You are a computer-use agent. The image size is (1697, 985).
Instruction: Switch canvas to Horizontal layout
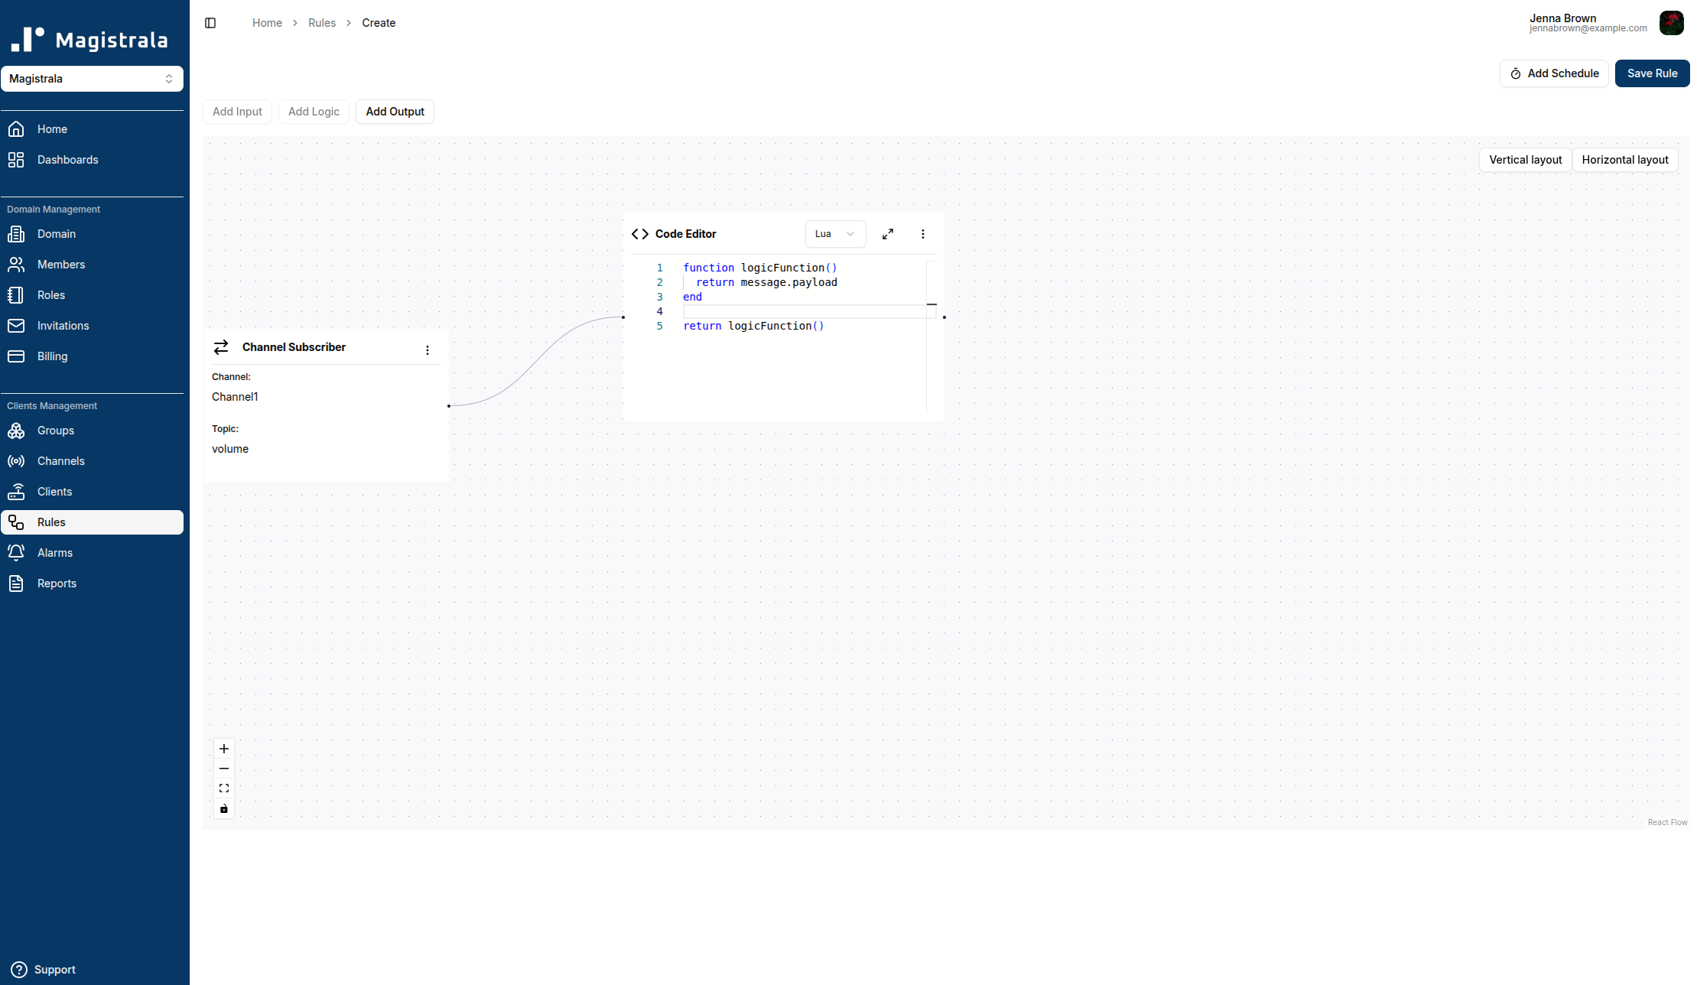pos(1625,160)
